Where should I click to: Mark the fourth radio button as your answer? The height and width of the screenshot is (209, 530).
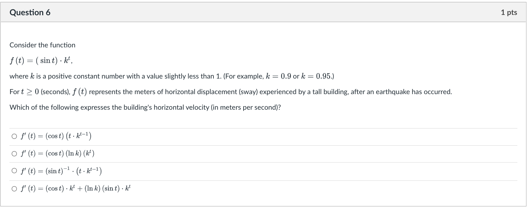click(14, 188)
